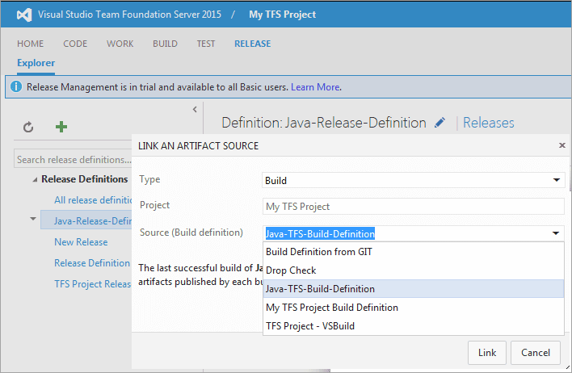572x373 pixels.
Task: Click the Visual Studio logo icon
Action: (23, 15)
